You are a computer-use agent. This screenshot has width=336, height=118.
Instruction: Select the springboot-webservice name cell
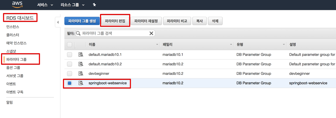(108, 83)
